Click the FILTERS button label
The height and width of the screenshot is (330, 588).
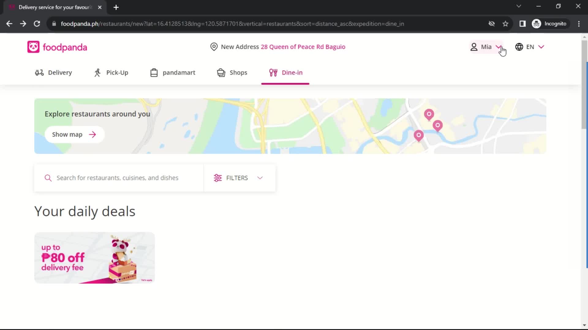(x=237, y=178)
